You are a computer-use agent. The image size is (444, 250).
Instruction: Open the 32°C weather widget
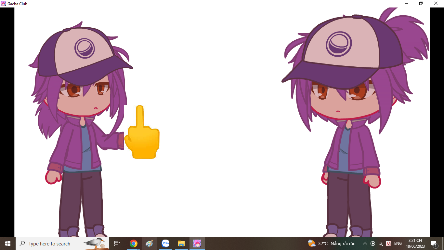[x=331, y=243]
